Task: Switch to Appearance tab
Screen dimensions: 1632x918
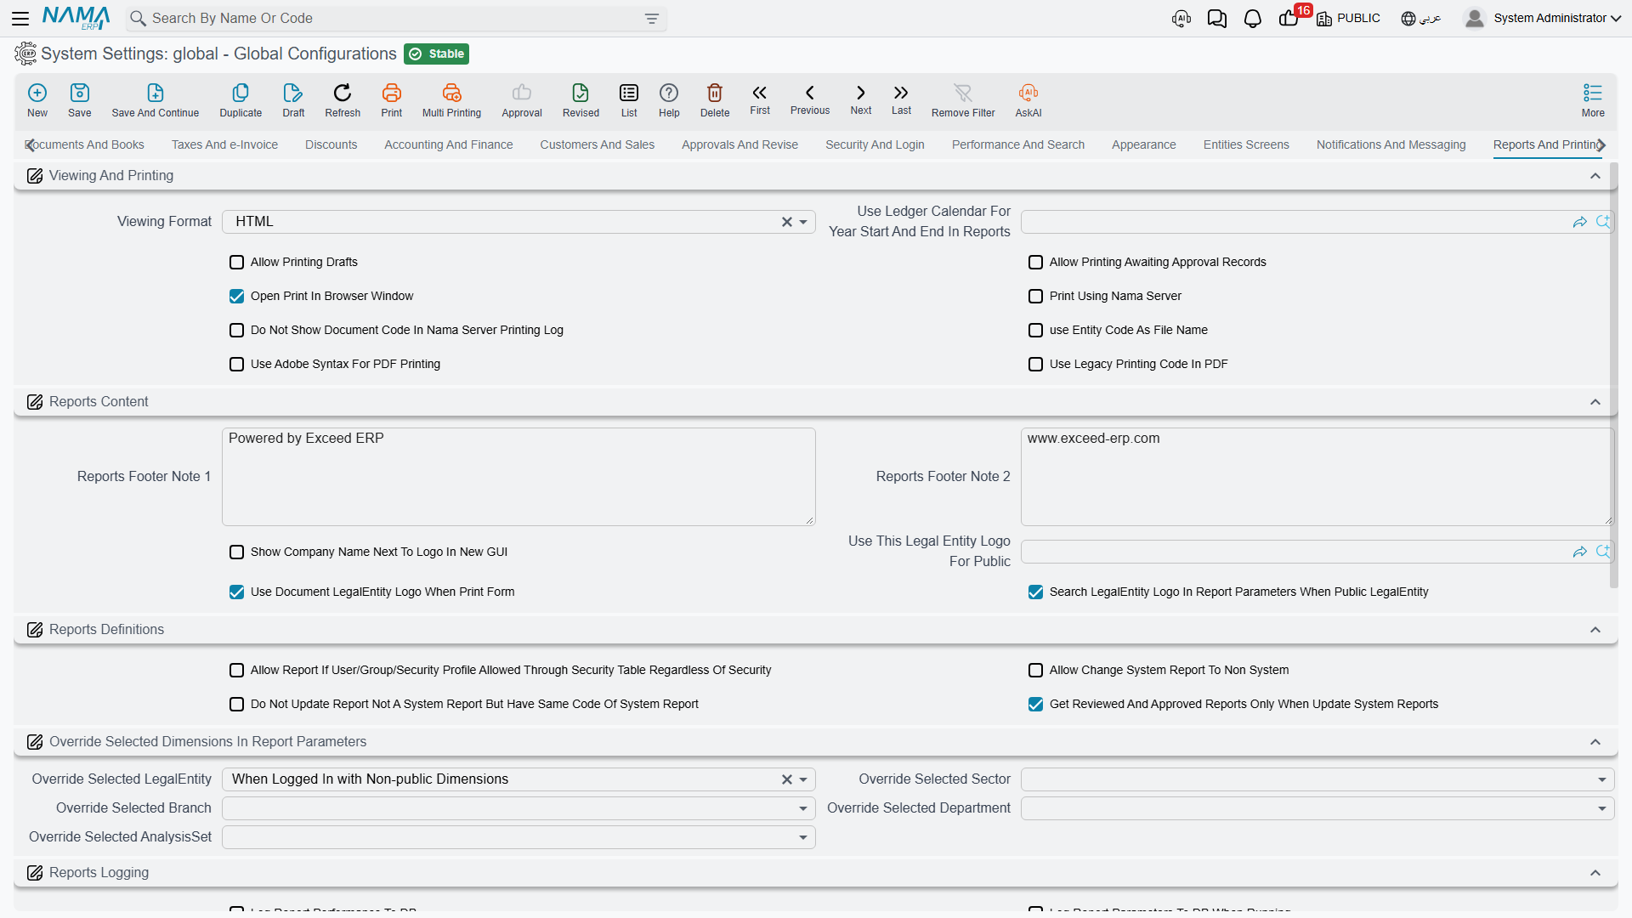Action: (x=1144, y=144)
